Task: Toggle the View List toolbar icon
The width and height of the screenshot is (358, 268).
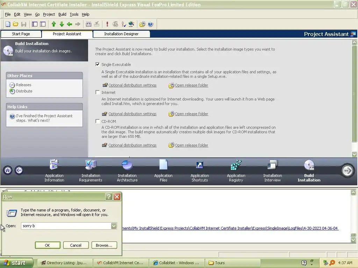Action: 35,24
